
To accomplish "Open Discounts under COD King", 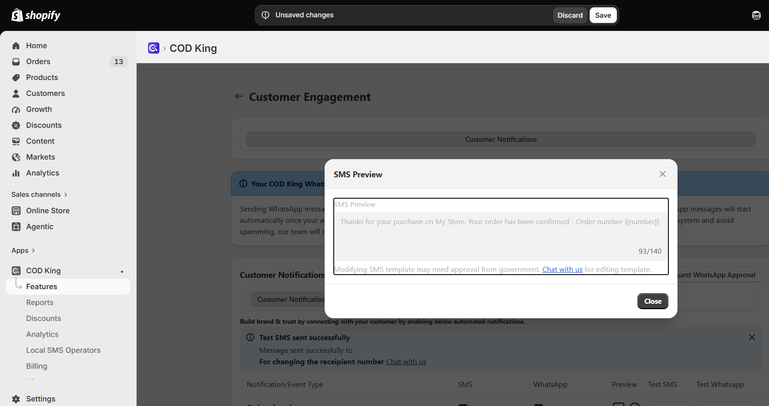I will (x=44, y=318).
